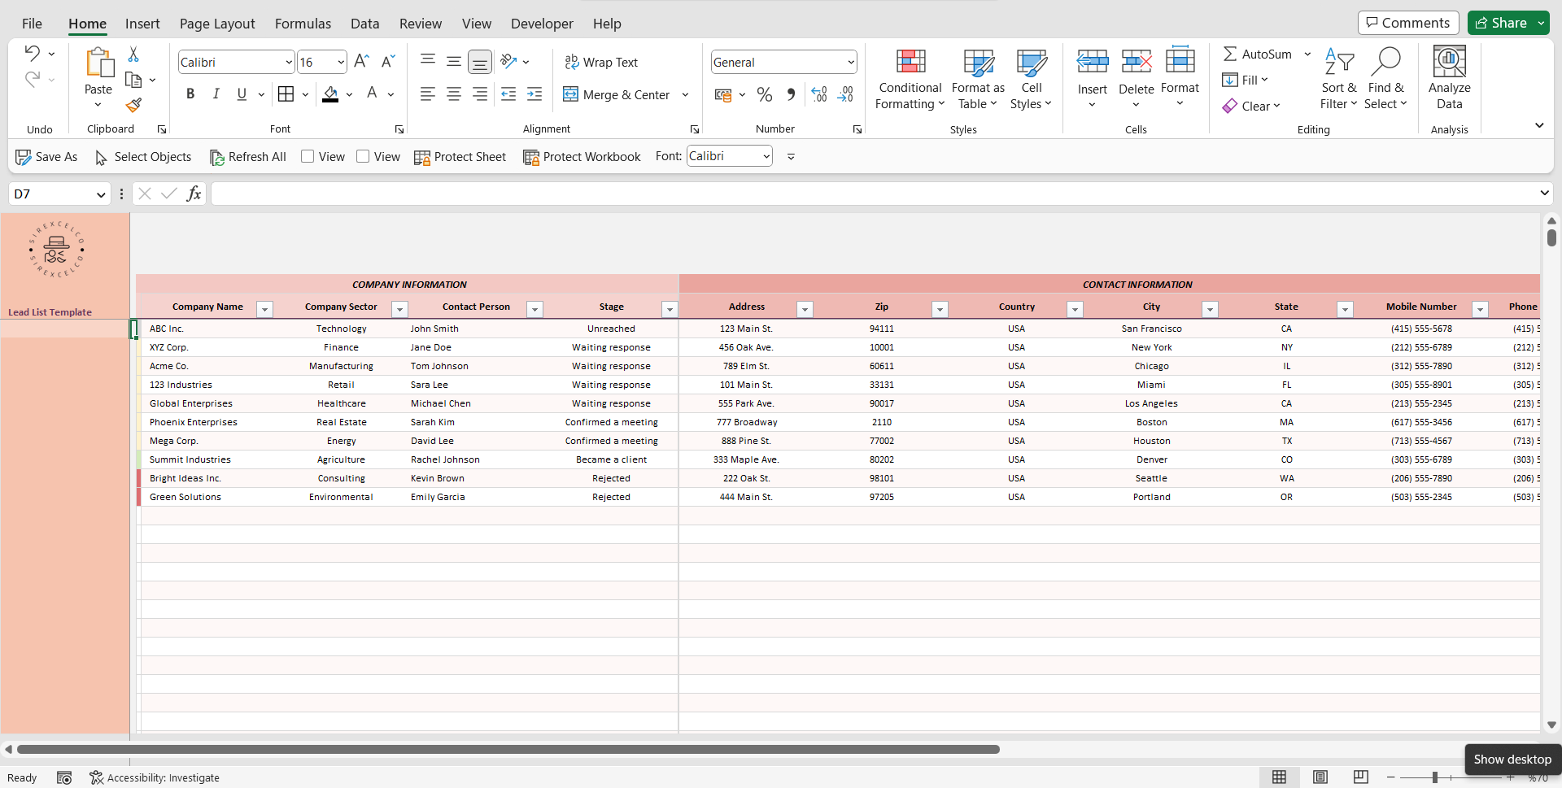This screenshot has width=1562, height=788.
Task: Click the Insert Function fx icon
Action: (194, 194)
